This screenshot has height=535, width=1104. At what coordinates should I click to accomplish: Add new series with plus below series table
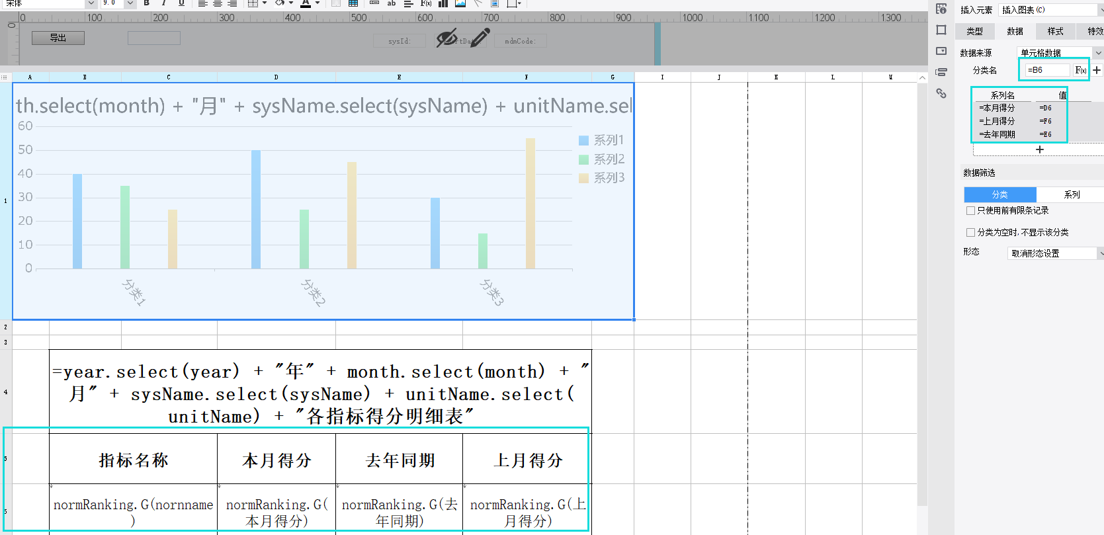click(x=1040, y=149)
